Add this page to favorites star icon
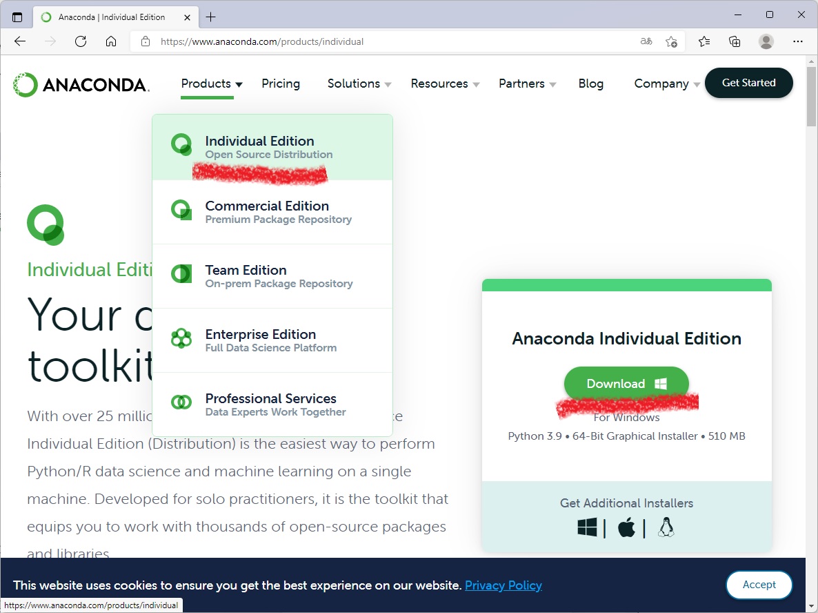 coord(671,41)
